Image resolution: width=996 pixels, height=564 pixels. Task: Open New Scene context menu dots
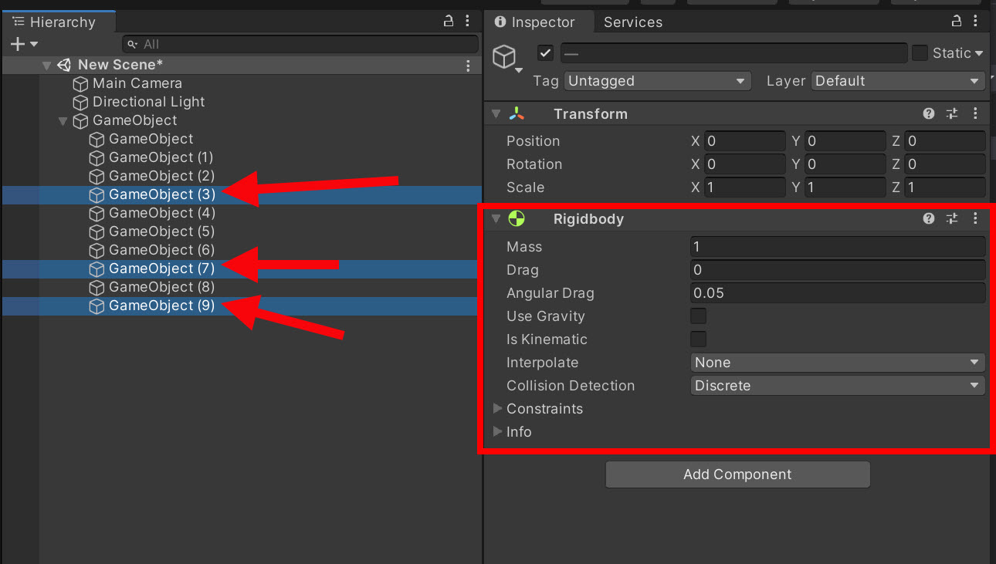[468, 66]
